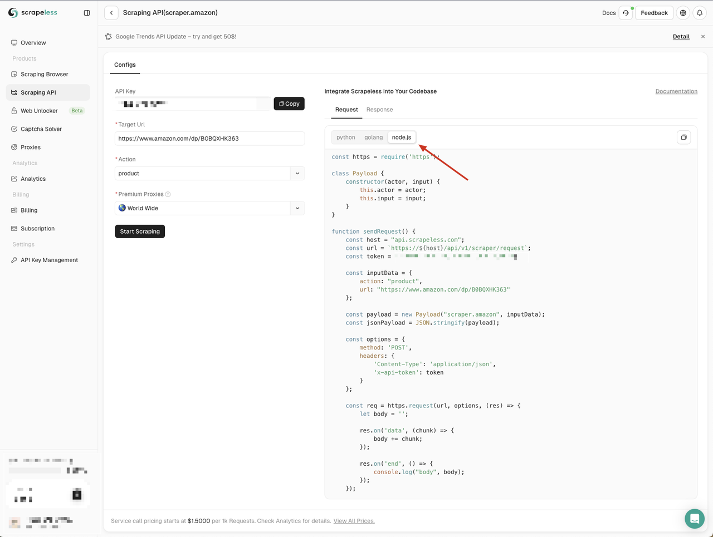713x537 pixels.
Task: Click the Proxies globe icon
Action: [14, 147]
